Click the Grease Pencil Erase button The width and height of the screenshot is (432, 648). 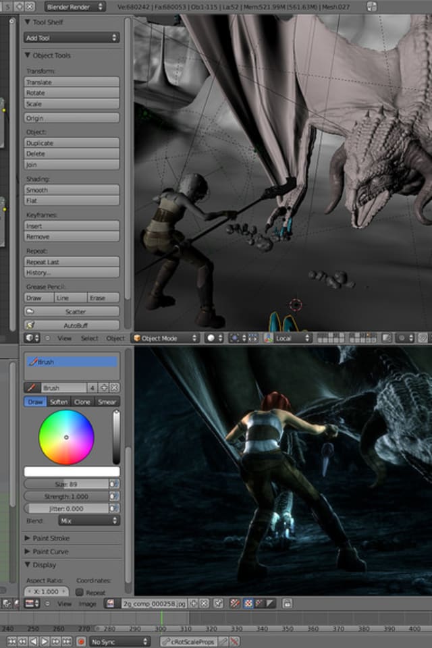point(103,298)
